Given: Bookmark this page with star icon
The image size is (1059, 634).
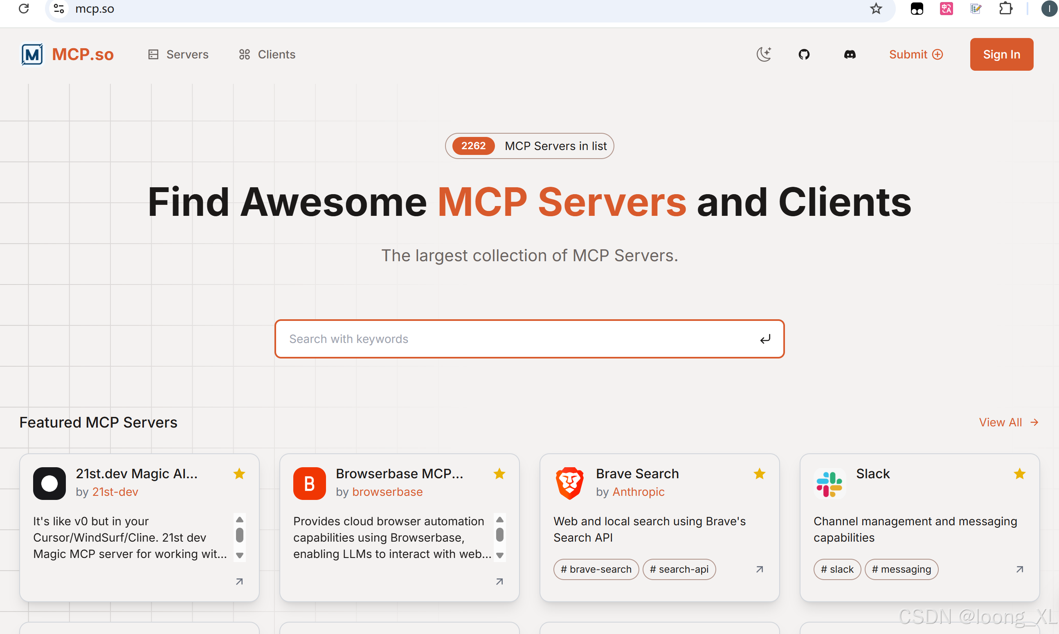Looking at the screenshot, I should (876, 9).
